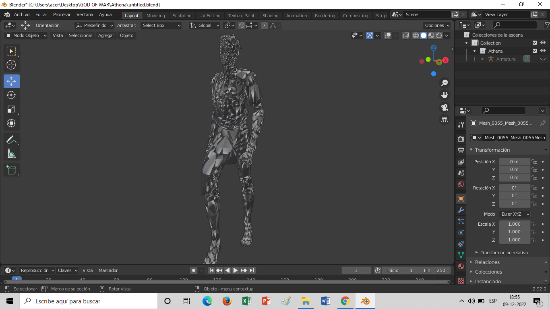Open the World properties tab
550x309 pixels.
point(461,184)
